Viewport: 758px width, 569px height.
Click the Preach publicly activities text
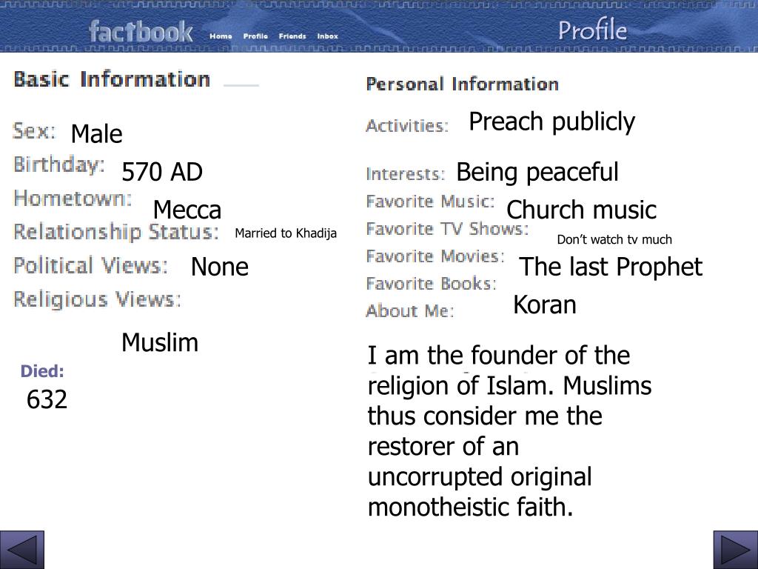(x=552, y=122)
